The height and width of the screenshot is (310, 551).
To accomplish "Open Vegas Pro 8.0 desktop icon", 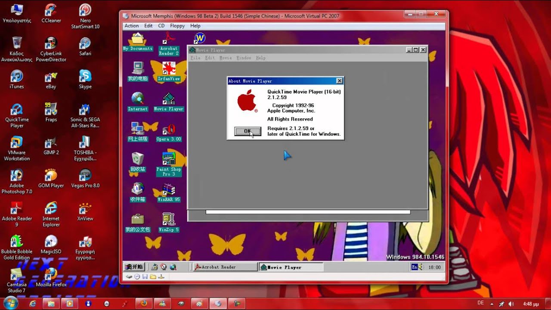I will [85, 178].
